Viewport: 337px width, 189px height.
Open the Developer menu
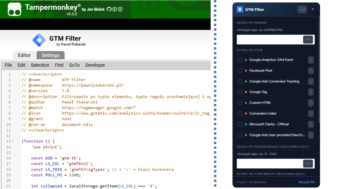point(95,65)
